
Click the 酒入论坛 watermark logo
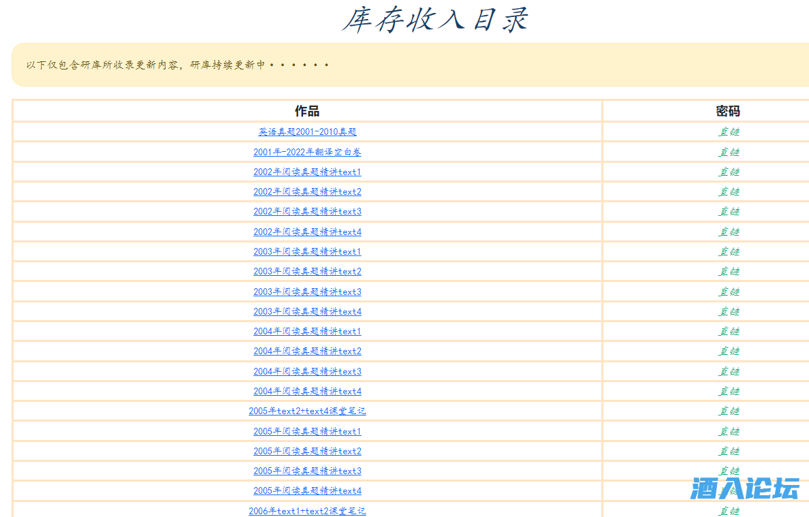point(744,488)
